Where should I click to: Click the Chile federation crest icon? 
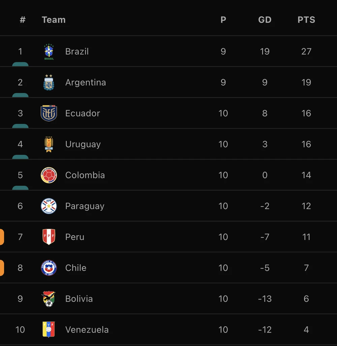(x=49, y=268)
